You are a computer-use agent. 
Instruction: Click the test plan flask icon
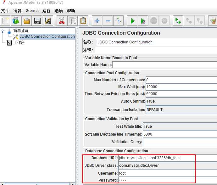9,31
